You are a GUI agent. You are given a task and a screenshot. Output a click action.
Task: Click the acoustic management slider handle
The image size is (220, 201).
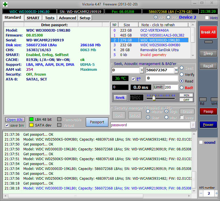[154, 98]
